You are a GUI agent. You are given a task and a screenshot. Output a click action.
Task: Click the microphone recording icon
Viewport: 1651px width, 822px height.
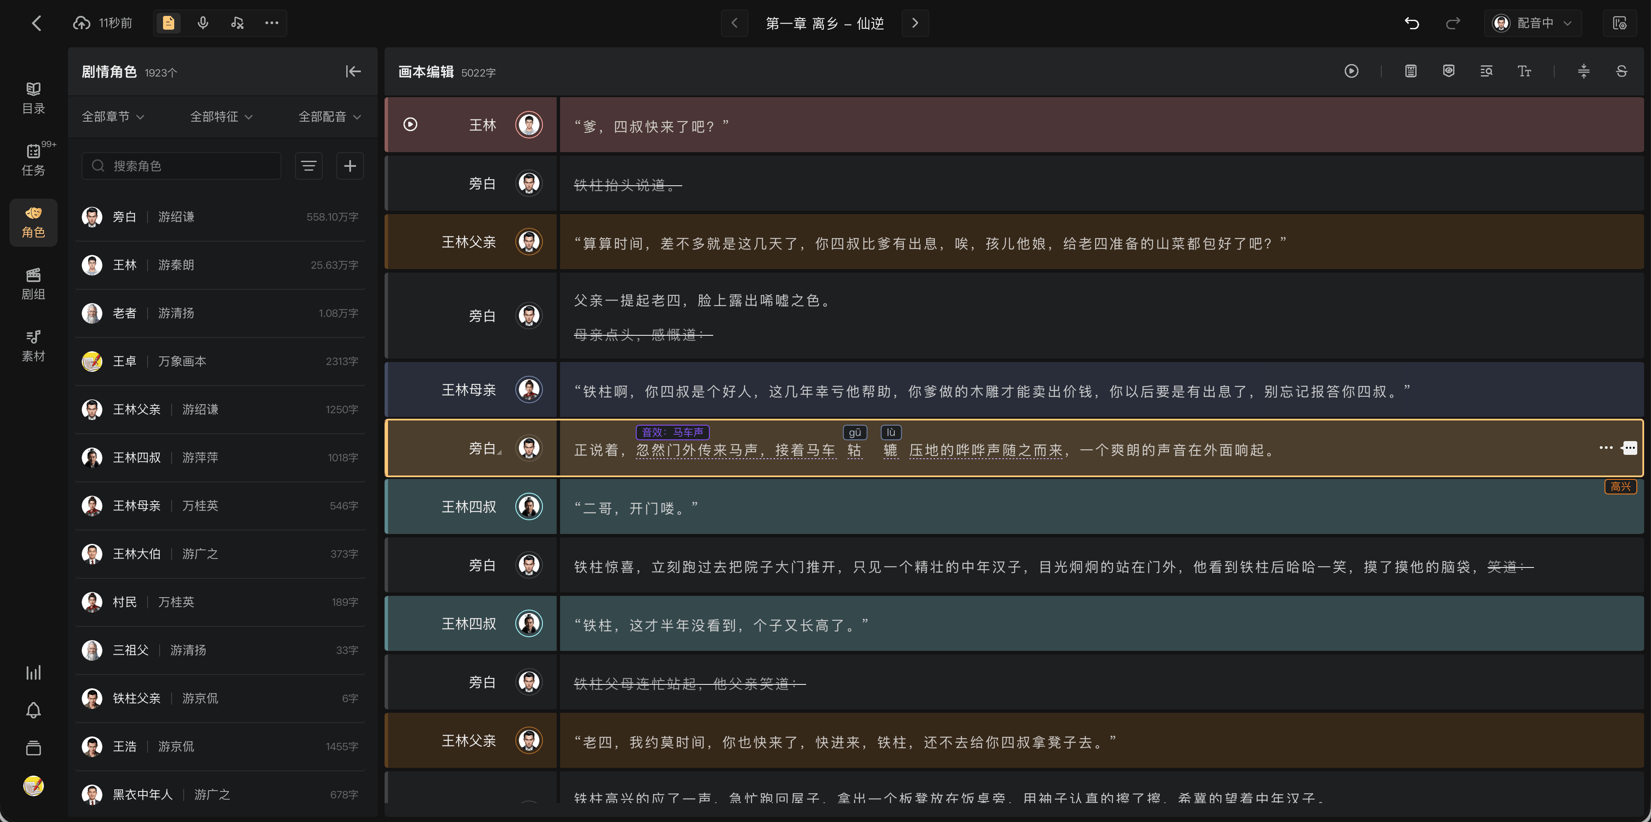click(x=203, y=23)
